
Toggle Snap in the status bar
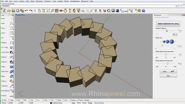point(73,103)
